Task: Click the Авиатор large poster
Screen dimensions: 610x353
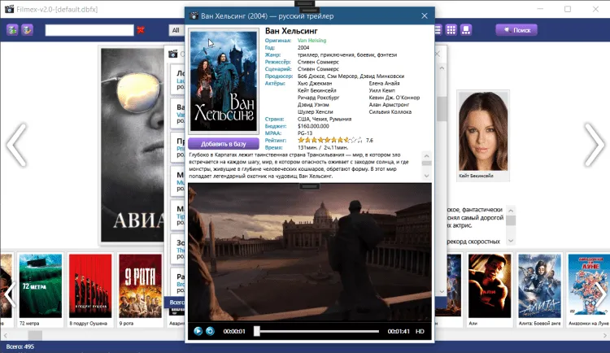Action: tap(133, 145)
